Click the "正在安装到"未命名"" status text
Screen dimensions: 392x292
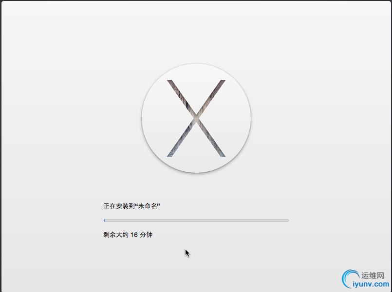coord(132,206)
